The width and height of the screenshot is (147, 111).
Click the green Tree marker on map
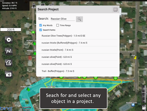point(33,33)
